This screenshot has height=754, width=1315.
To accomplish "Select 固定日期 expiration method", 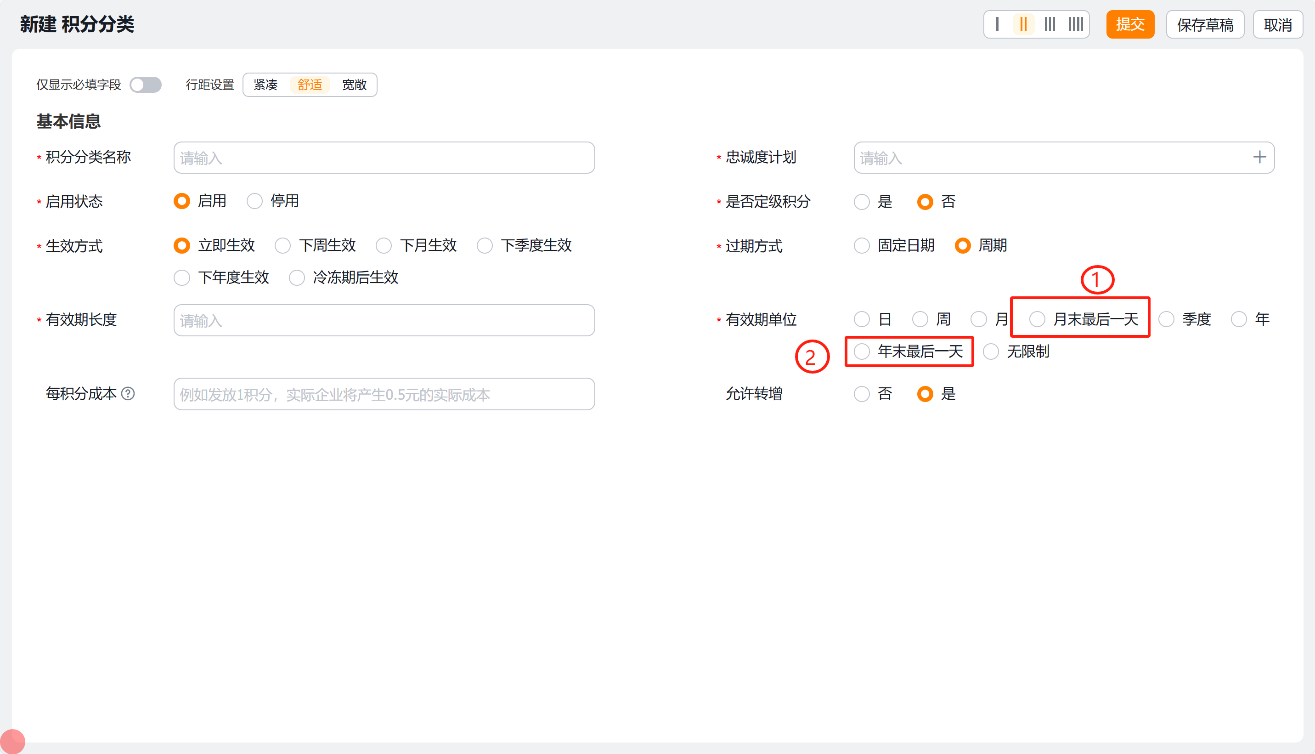I will point(862,245).
